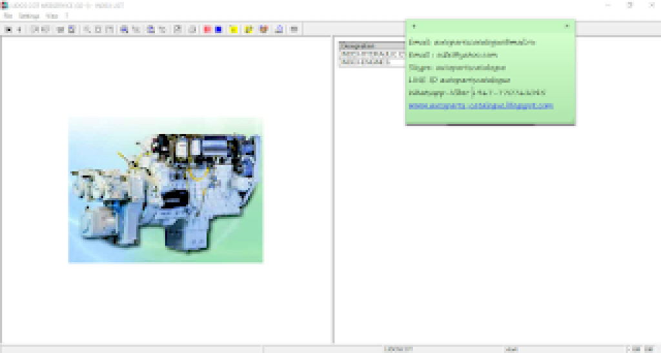
Task: Close the green sticky note
Action: (x=567, y=26)
